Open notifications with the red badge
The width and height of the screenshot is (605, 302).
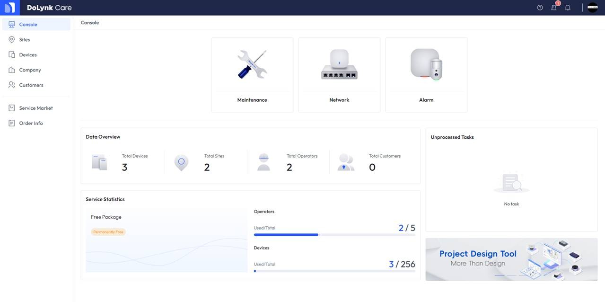554,8
